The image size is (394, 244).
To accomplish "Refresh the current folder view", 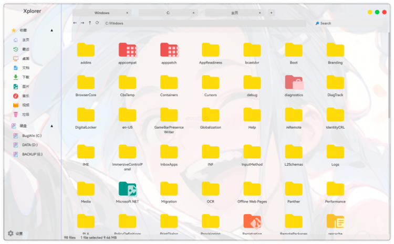I will pyautogui.click(x=97, y=23).
